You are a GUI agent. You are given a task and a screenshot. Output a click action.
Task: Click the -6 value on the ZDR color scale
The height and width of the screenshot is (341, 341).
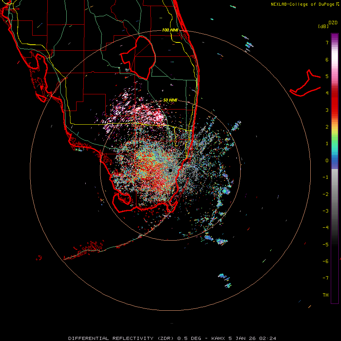(x=325, y=261)
